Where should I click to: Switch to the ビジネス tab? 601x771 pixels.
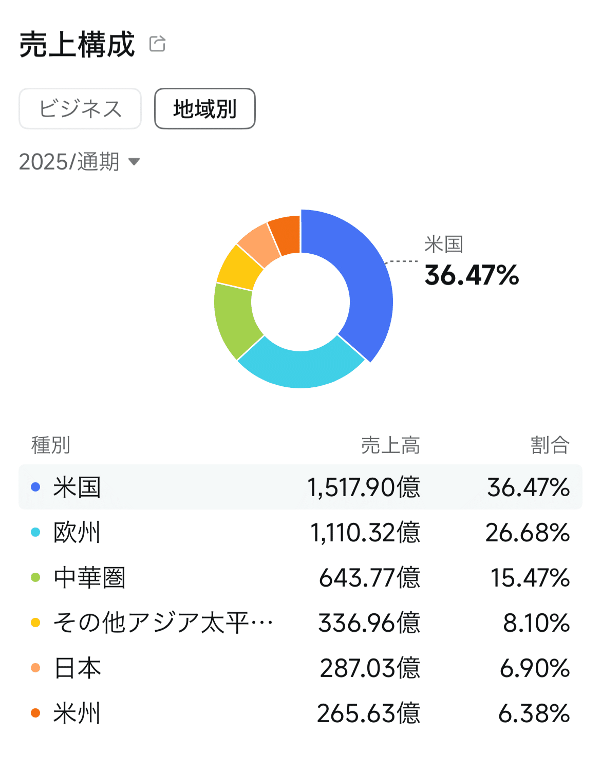point(80,108)
